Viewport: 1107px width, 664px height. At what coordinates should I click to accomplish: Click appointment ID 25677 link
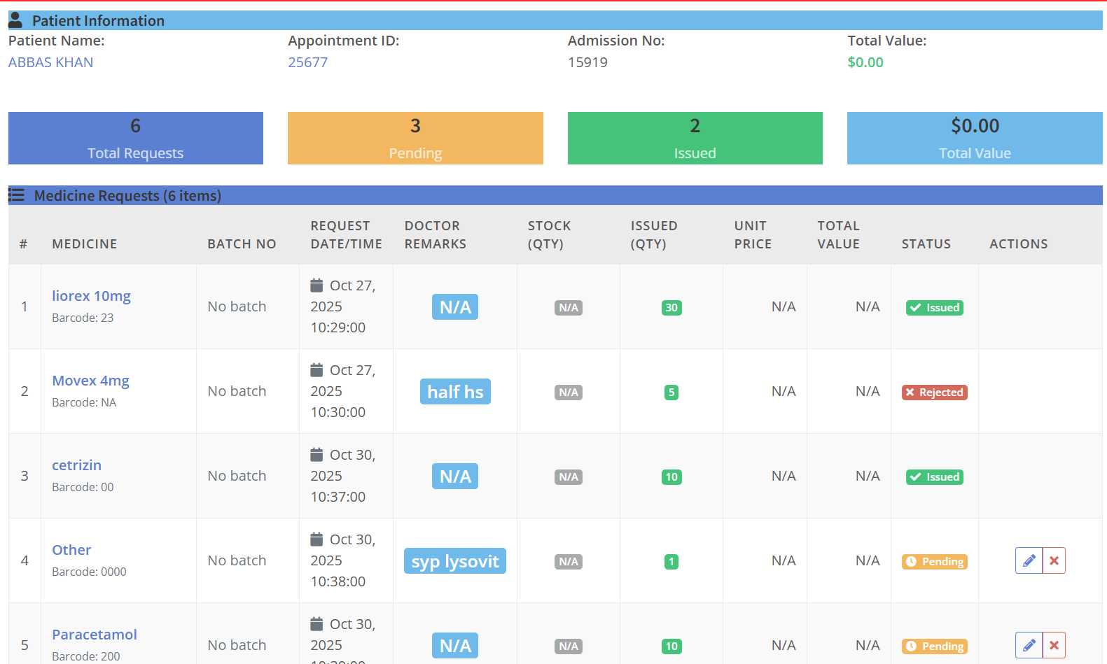click(x=307, y=62)
